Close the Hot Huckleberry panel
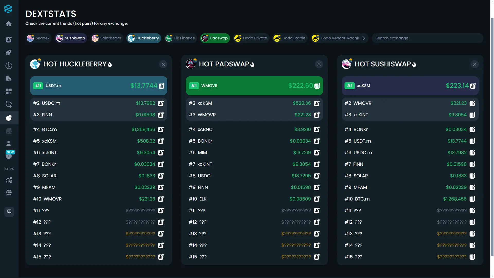This screenshot has width=494, height=278. coord(163,64)
